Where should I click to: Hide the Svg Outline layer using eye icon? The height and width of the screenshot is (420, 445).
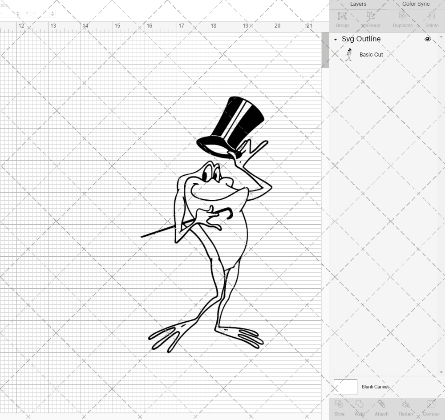coord(427,39)
